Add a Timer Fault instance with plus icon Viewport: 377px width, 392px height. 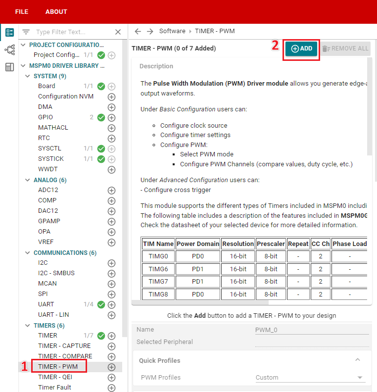click(111, 388)
